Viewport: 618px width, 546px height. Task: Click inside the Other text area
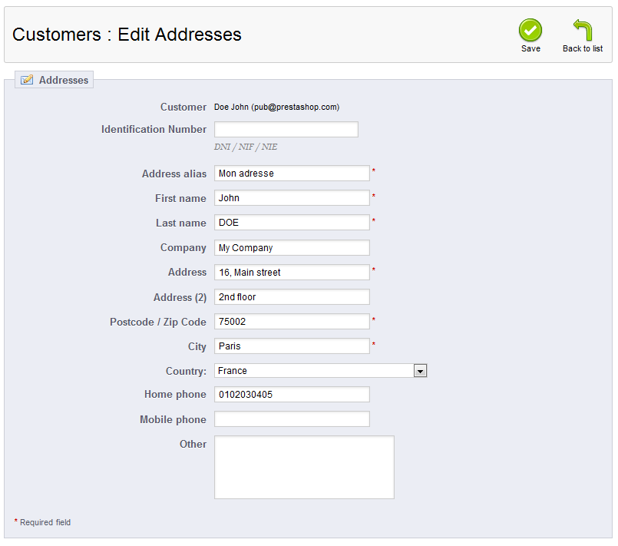(x=304, y=468)
